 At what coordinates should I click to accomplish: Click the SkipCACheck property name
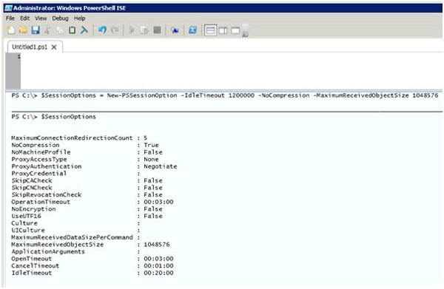pyautogui.click(x=32, y=180)
